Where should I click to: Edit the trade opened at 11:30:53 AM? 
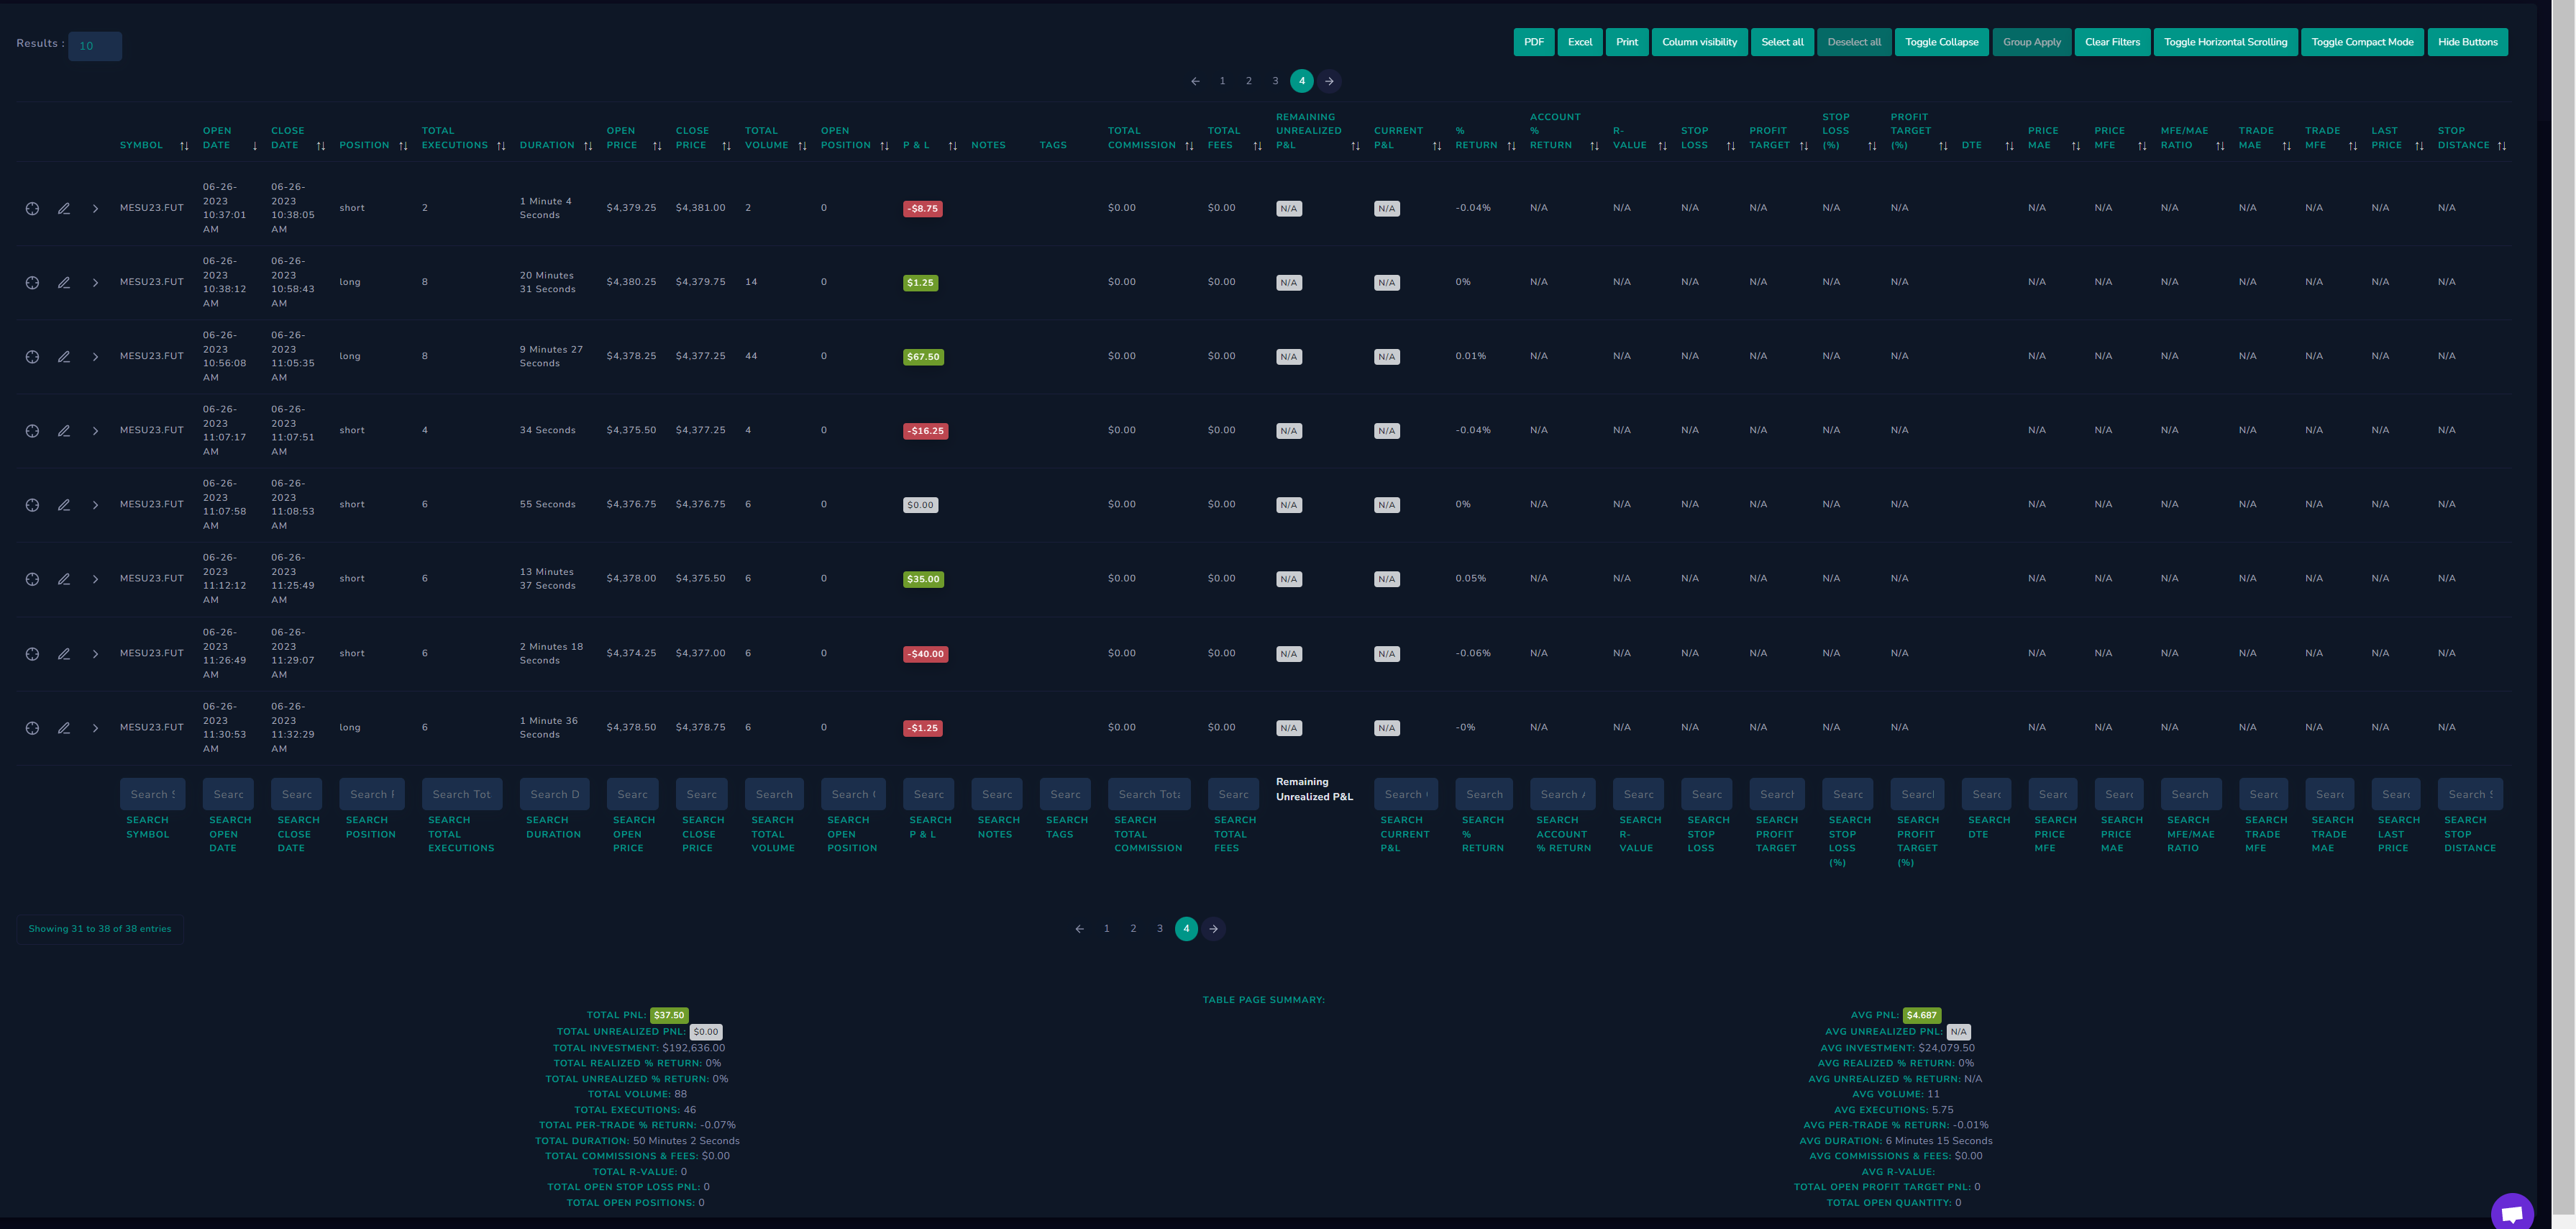click(x=63, y=727)
